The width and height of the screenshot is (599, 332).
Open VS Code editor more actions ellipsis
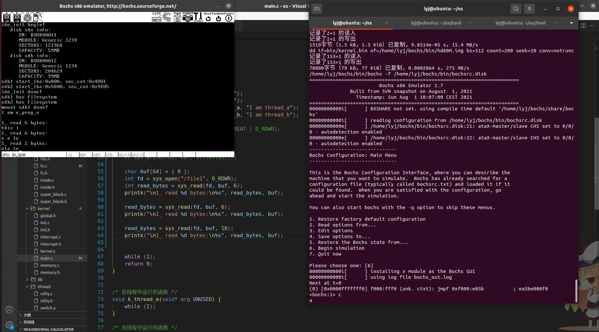coord(592,26)
